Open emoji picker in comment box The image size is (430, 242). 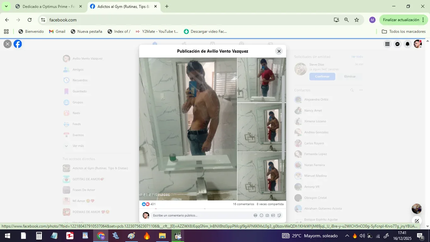point(261,216)
